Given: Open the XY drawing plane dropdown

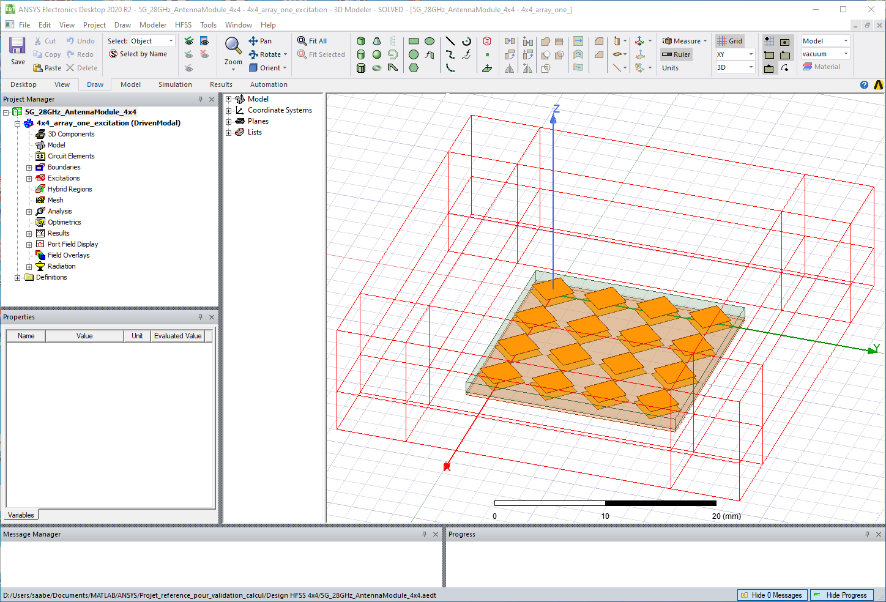Looking at the screenshot, I should click(735, 54).
